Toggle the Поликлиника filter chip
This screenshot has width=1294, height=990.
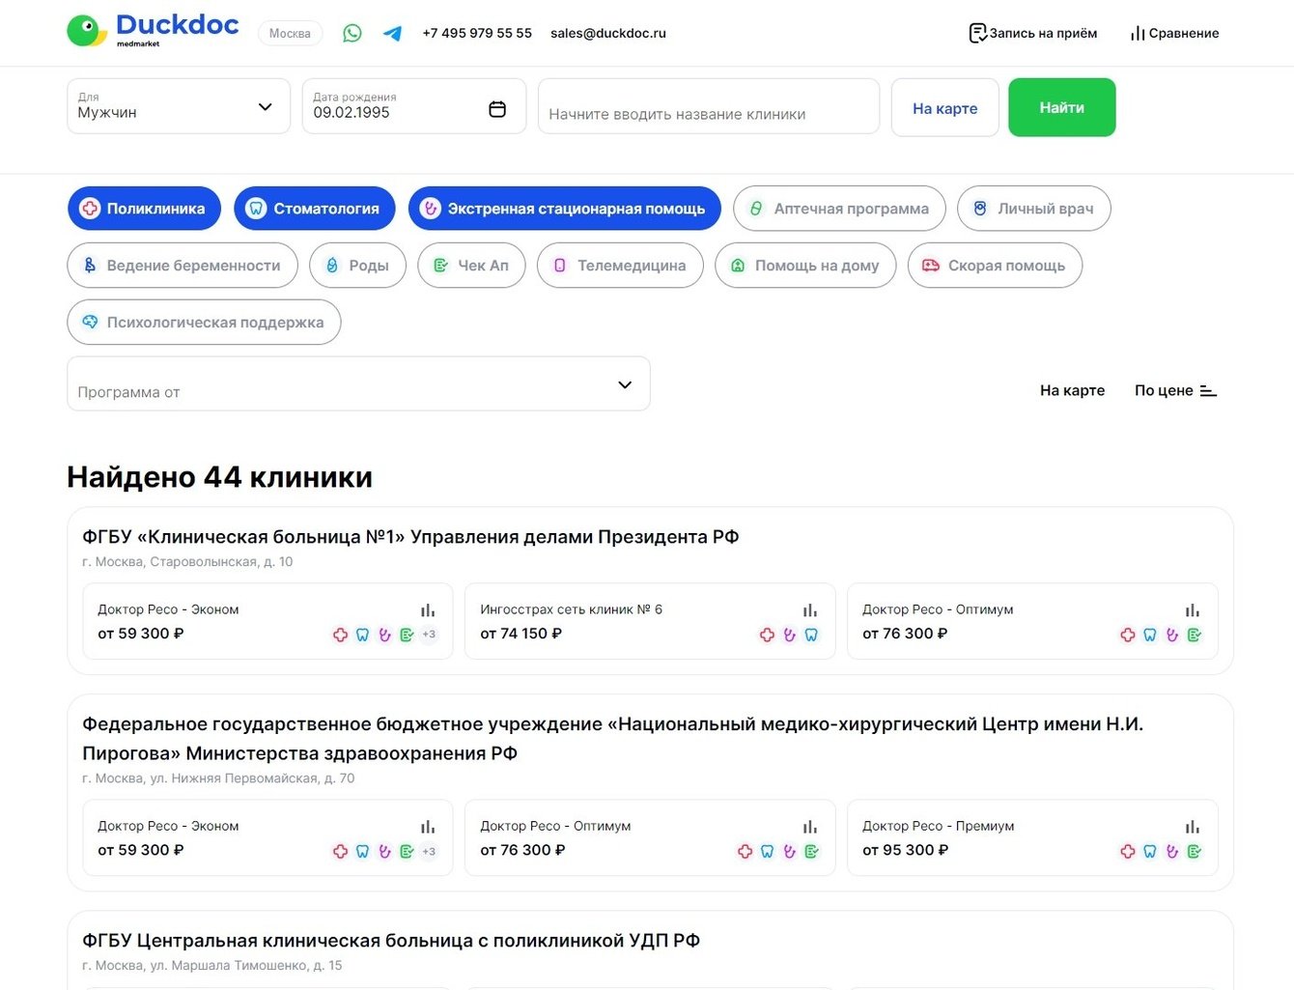[144, 209]
